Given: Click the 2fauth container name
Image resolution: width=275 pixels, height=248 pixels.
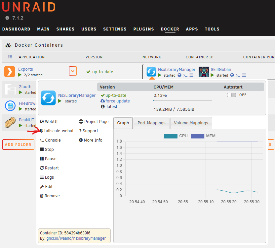Looking at the screenshot, I should [25, 87].
